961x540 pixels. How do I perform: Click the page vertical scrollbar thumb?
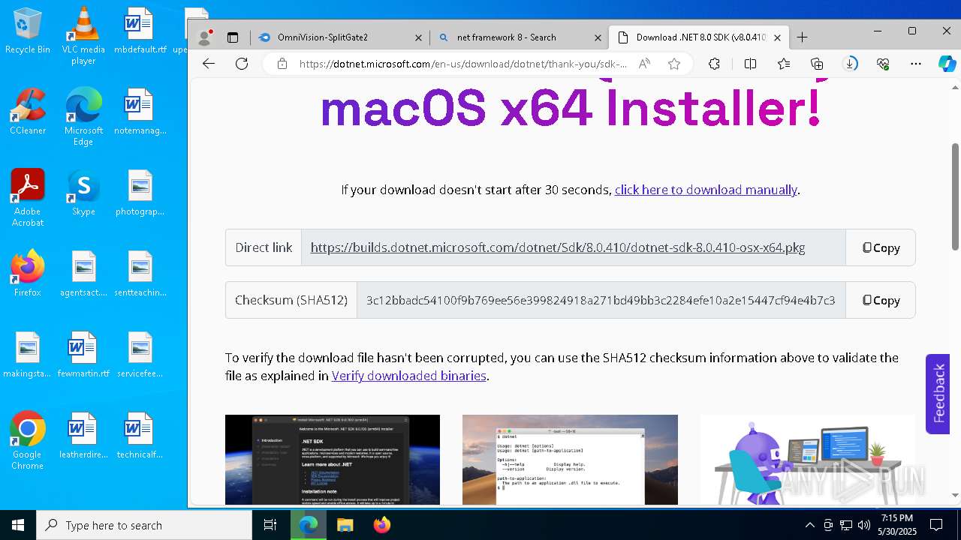[955, 196]
